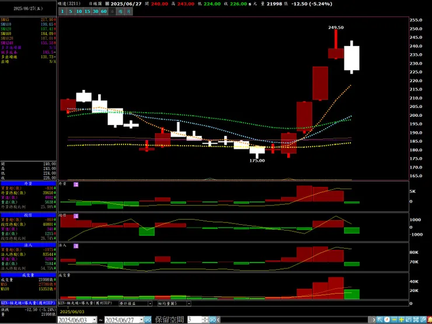Click the 投信 blue header in left panel
432x324 pixels.
pos(29,215)
